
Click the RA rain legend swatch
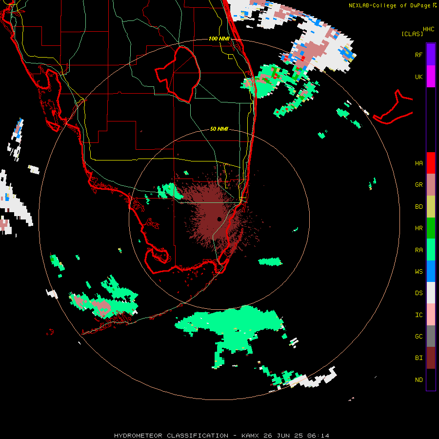(431, 250)
